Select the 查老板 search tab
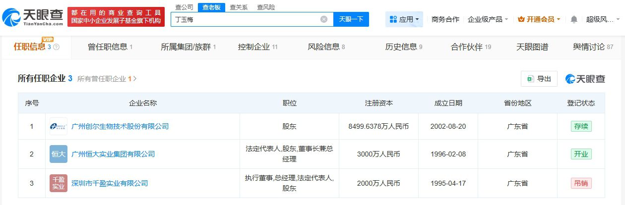 coord(211,7)
